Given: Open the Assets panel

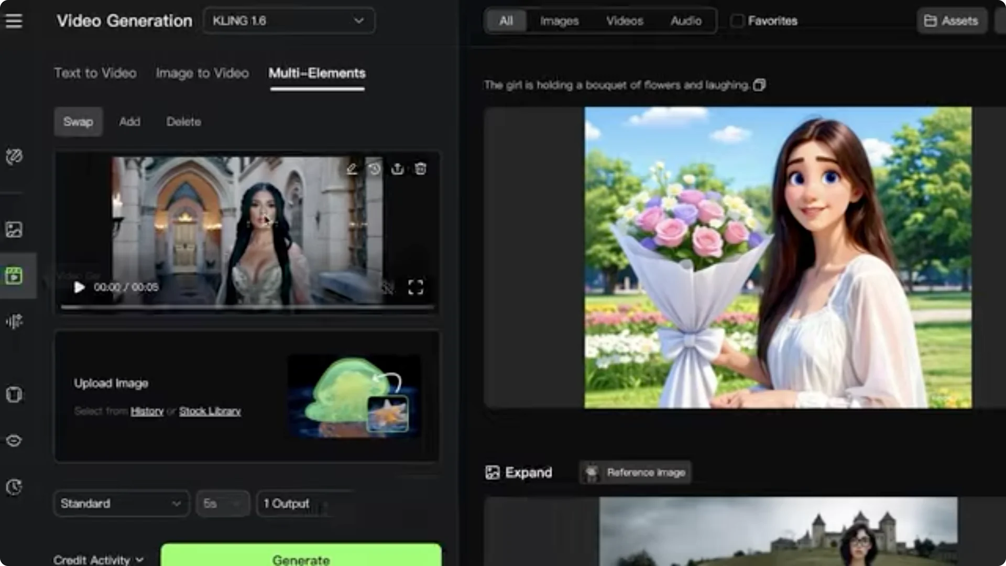Looking at the screenshot, I should [952, 20].
